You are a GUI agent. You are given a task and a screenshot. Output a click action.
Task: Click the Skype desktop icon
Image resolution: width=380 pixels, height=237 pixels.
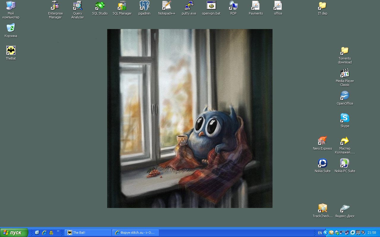tap(345, 121)
